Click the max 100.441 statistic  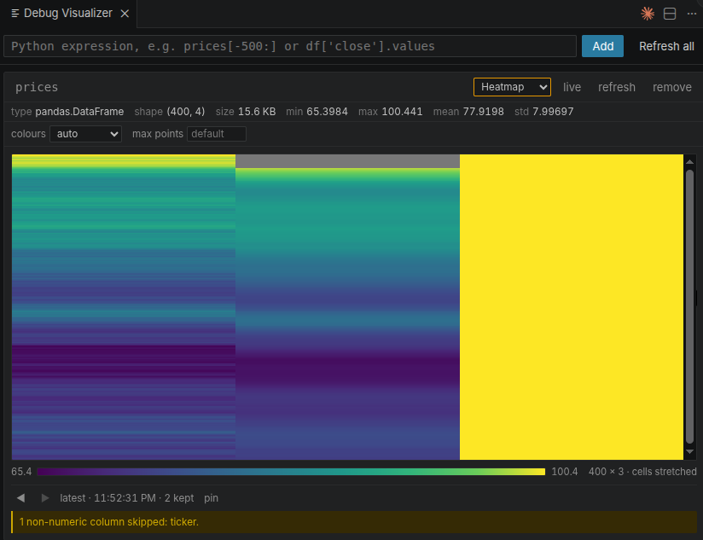[390, 112]
